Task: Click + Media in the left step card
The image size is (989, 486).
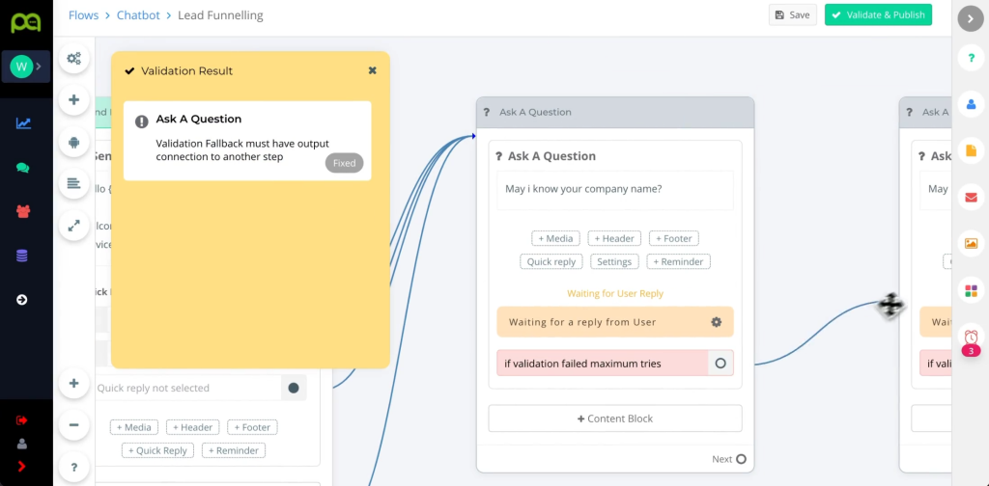Action: 133,427
